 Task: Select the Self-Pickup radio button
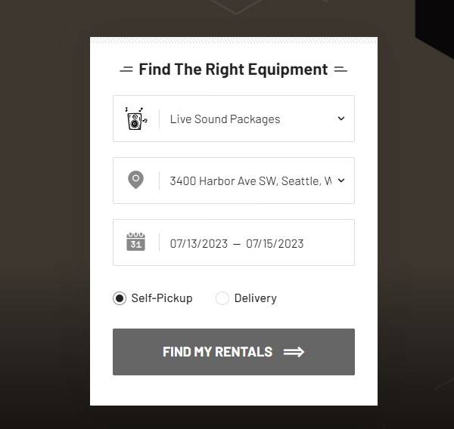click(120, 298)
